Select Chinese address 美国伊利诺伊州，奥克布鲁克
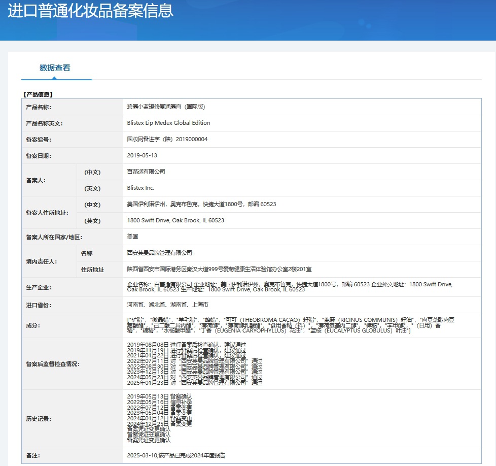496x466 pixels. (162, 204)
